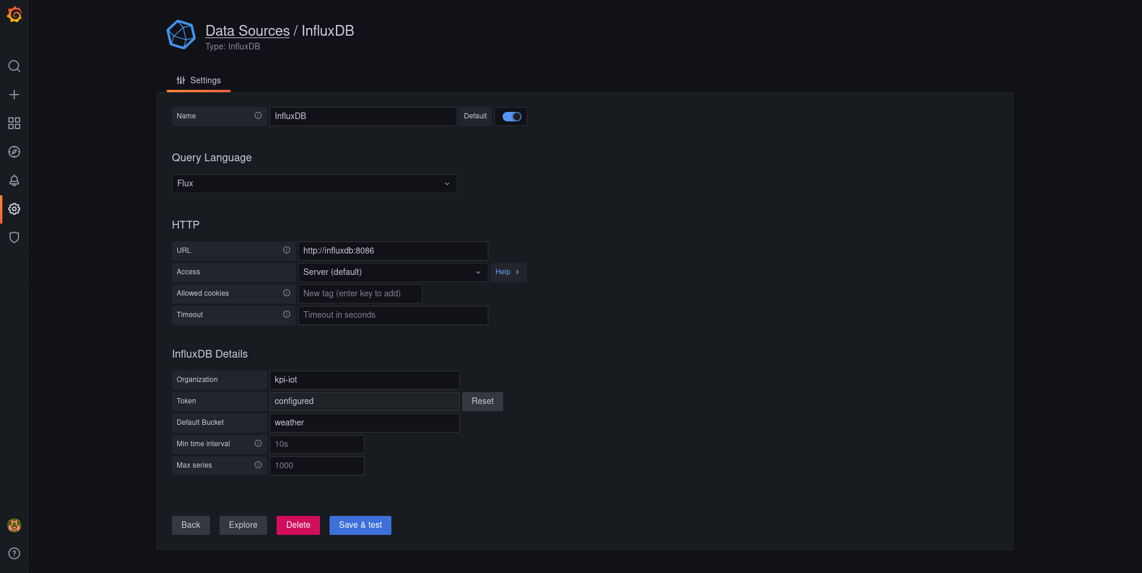The image size is (1142, 573).
Task: Open the user avatar in sidebar
Action: [14, 525]
